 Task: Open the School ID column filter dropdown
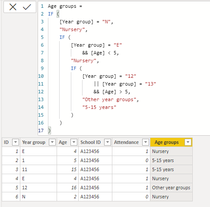click(x=108, y=142)
